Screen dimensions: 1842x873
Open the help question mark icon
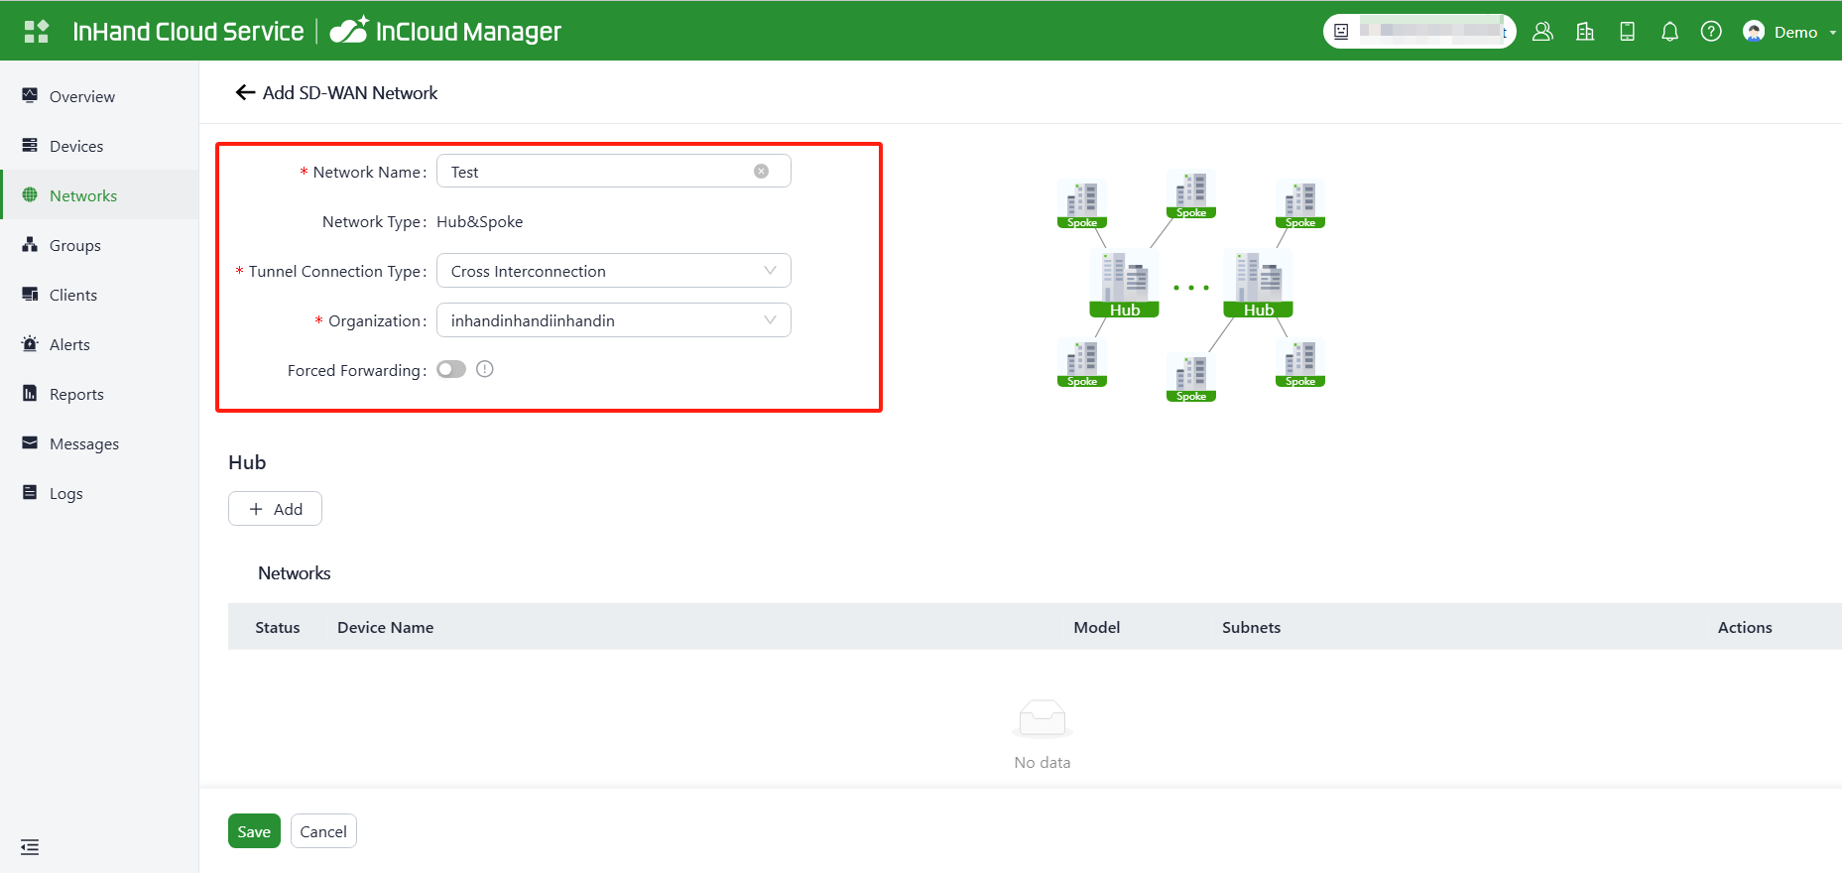[1711, 32]
